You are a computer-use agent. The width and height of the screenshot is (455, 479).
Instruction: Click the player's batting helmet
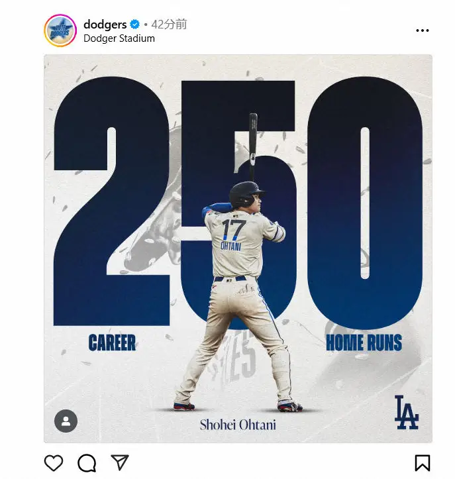(246, 194)
